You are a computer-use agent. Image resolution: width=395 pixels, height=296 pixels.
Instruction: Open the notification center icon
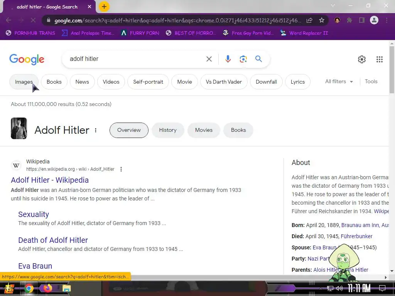coord(382,288)
